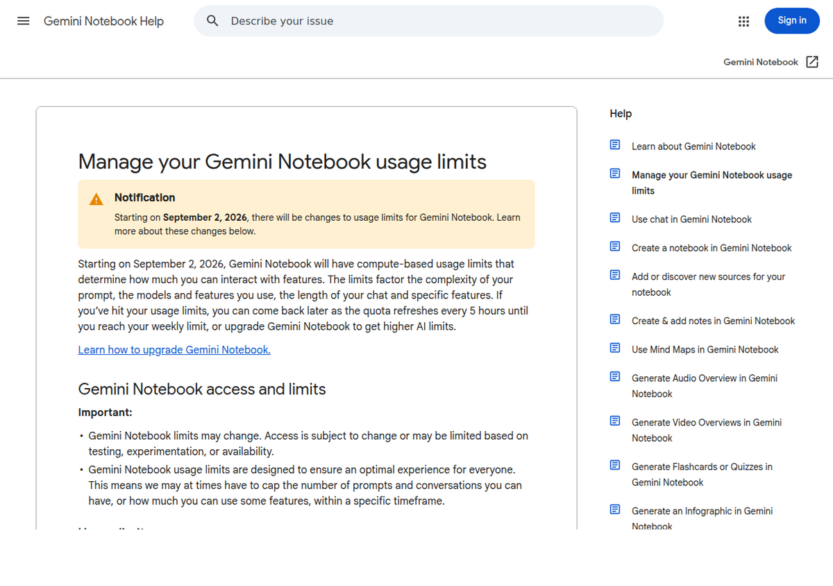
Task: Open the Google apps grid
Action: (x=744, y=21)
